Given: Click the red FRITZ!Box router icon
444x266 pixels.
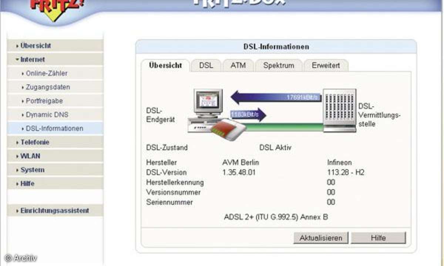Looking at the screenshot, I should click(229, 130).
